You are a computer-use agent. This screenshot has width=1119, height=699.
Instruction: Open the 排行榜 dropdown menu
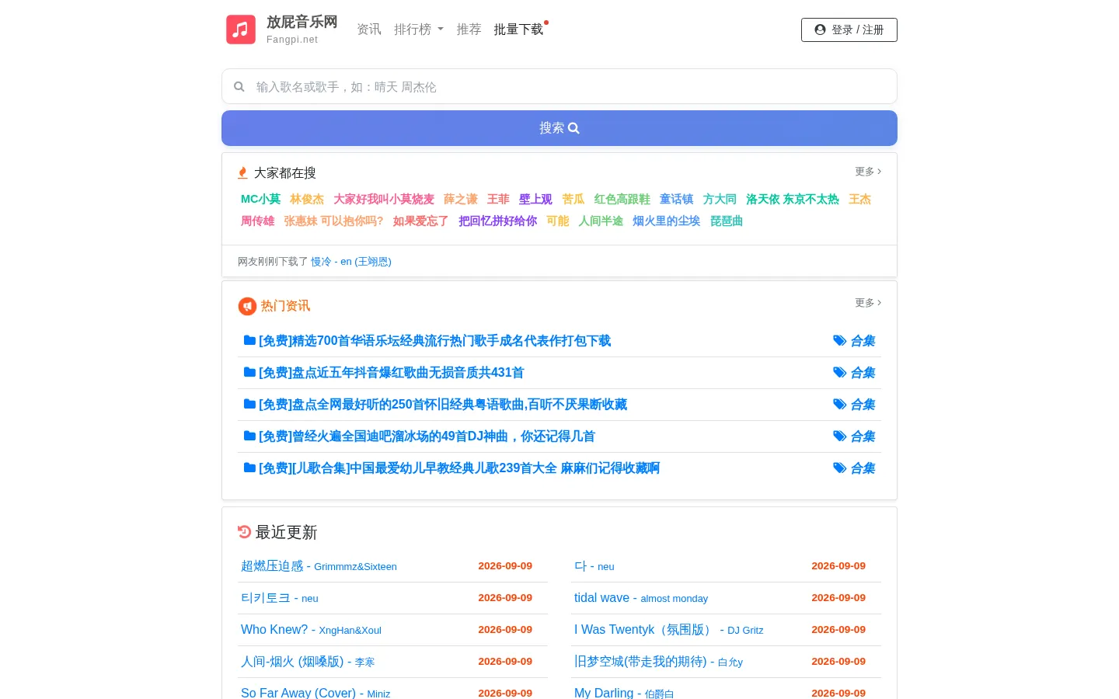tap(419, 30)
